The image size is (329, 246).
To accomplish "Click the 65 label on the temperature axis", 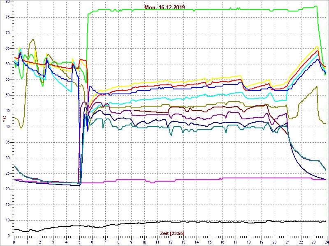I will click(7, 48).
